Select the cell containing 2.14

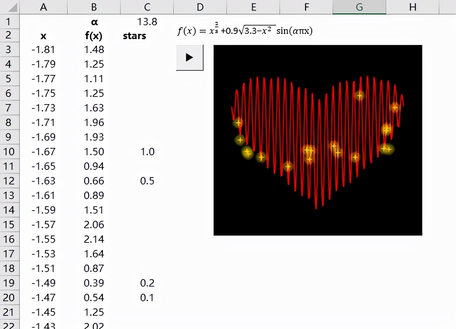pyautogui.click(x=94, y=239)
